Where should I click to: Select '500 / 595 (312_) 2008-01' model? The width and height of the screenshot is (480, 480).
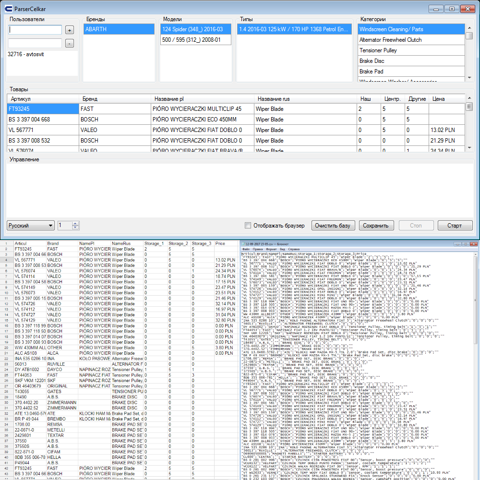(195, 40)
